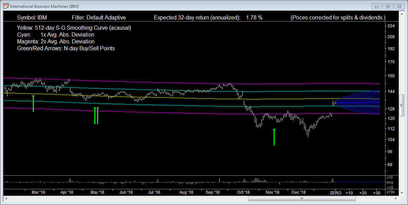
Task: Click the 112 price axis label
Action: pos(391,129)
